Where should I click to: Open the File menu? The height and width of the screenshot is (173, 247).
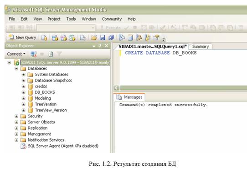coord(12,19)
